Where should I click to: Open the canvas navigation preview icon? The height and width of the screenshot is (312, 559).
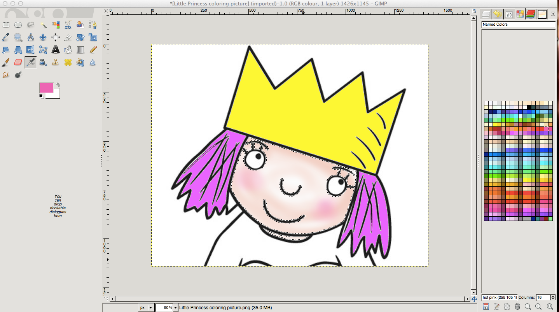click(x=473, y=299)
